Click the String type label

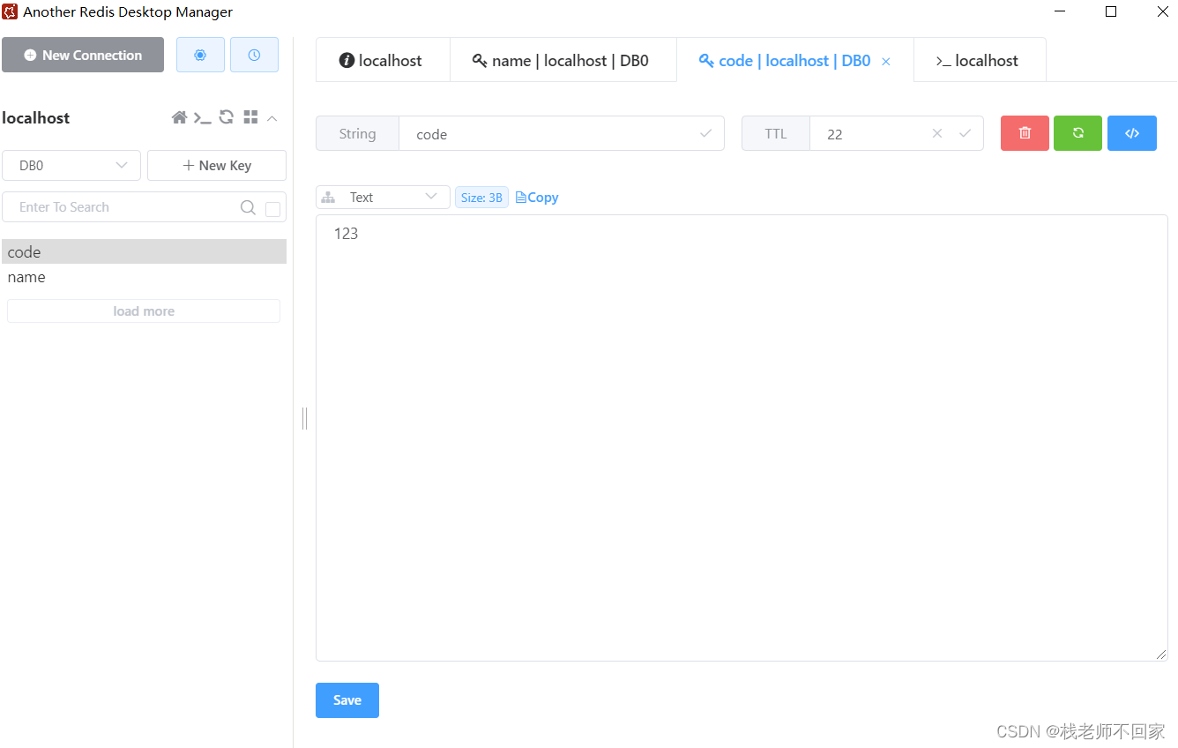(357, 133)
